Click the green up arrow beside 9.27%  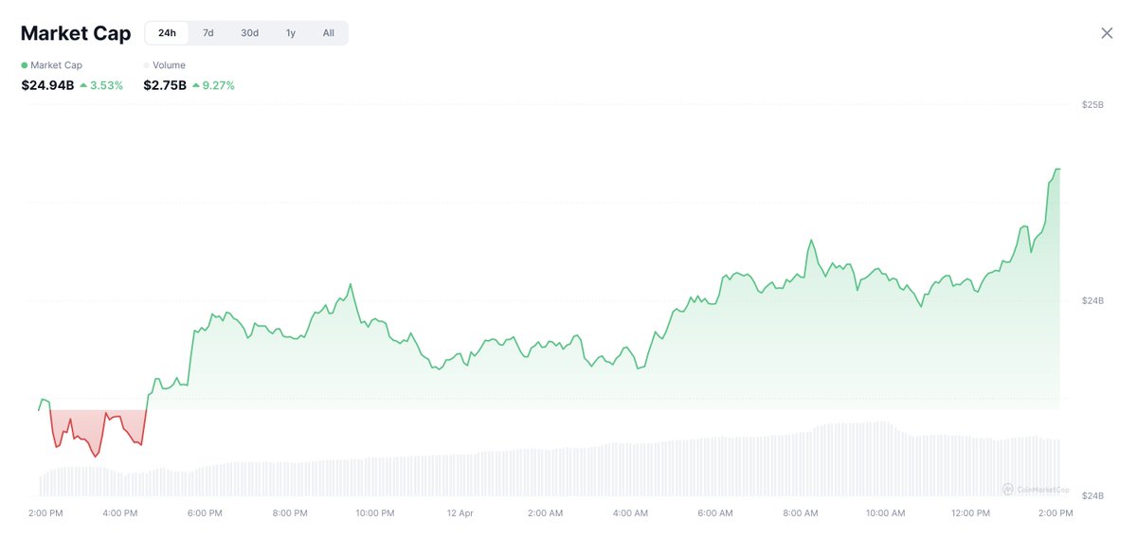(x=195, y=85)
